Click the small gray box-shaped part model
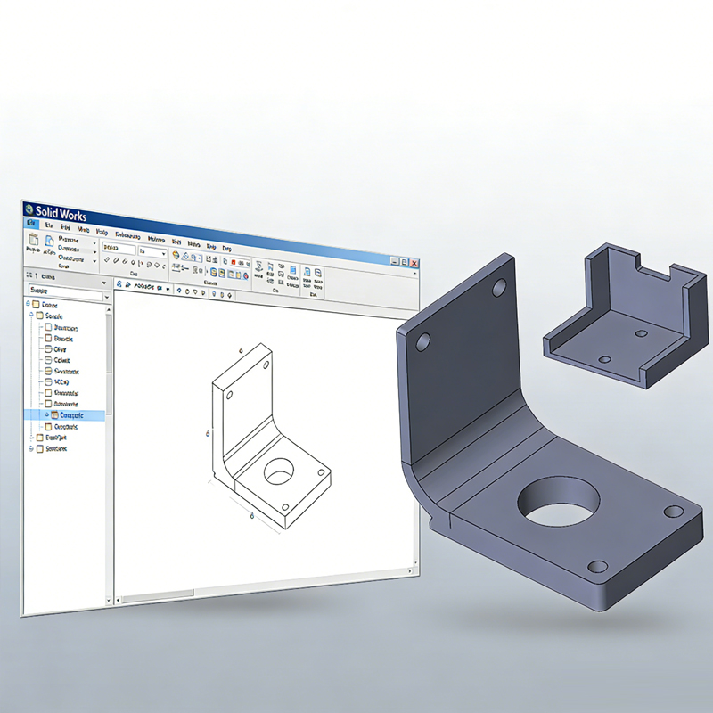 pos(624,321)
